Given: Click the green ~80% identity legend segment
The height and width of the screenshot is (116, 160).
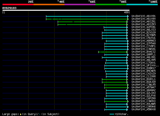Looking at the screenshot, I should pyautogui.click(x=111, y=4).
